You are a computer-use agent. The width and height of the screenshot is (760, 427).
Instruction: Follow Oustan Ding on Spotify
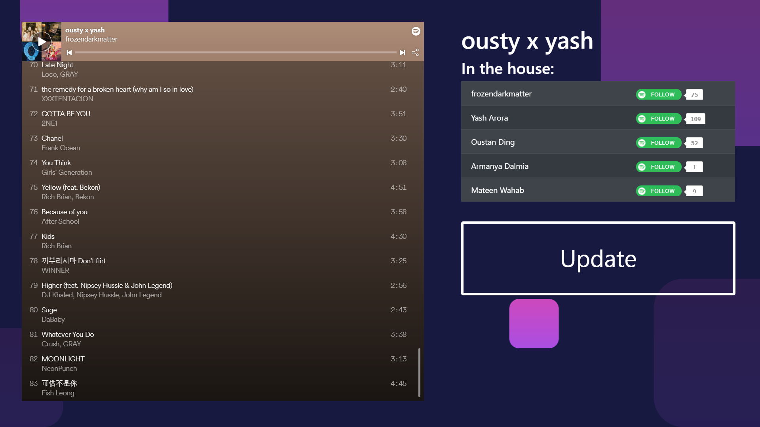click(658, 143)
